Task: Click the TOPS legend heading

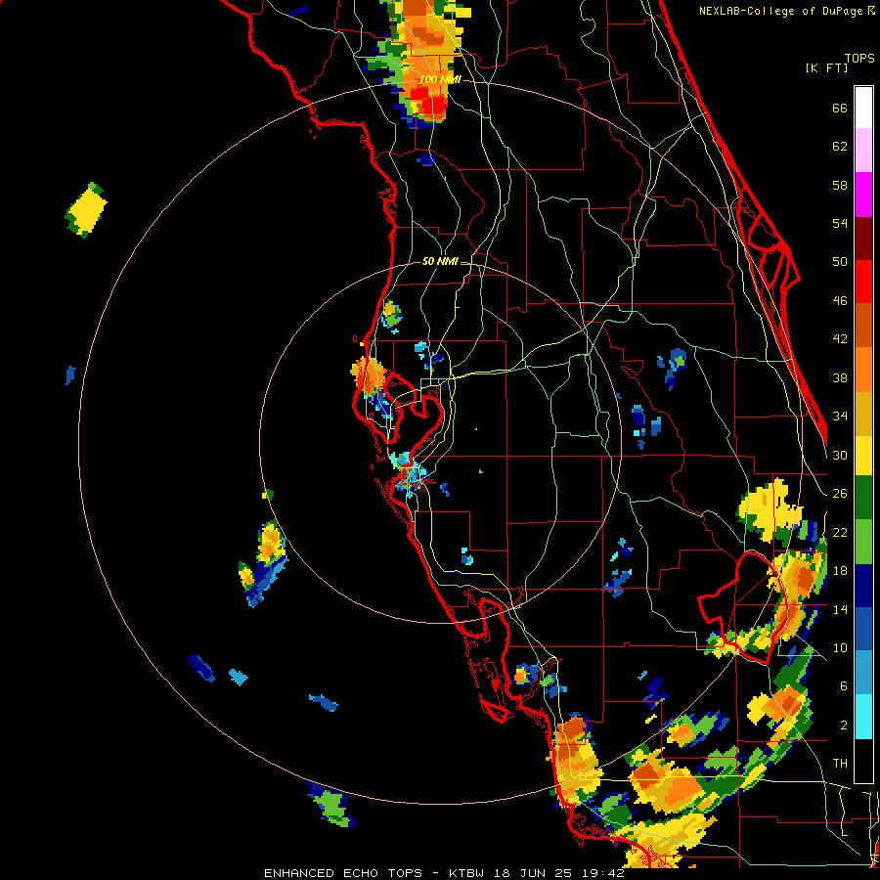Action: 859,59
